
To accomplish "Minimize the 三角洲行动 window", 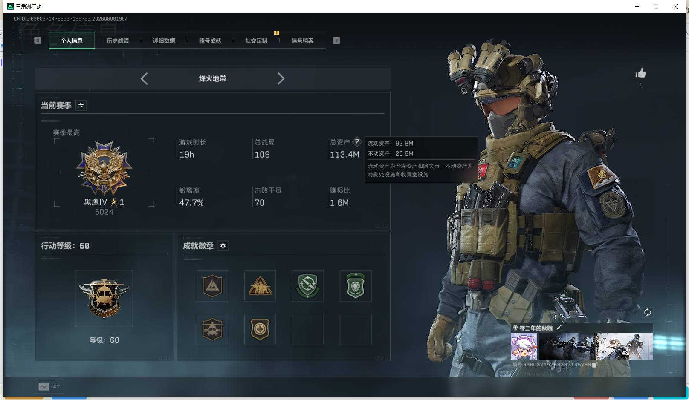I will pyautogui.click(x=637, y=6).
